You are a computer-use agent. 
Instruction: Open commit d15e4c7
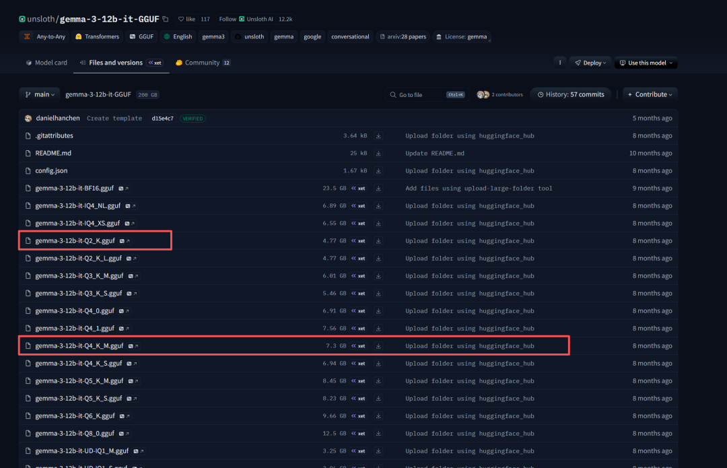coord(162,119)
